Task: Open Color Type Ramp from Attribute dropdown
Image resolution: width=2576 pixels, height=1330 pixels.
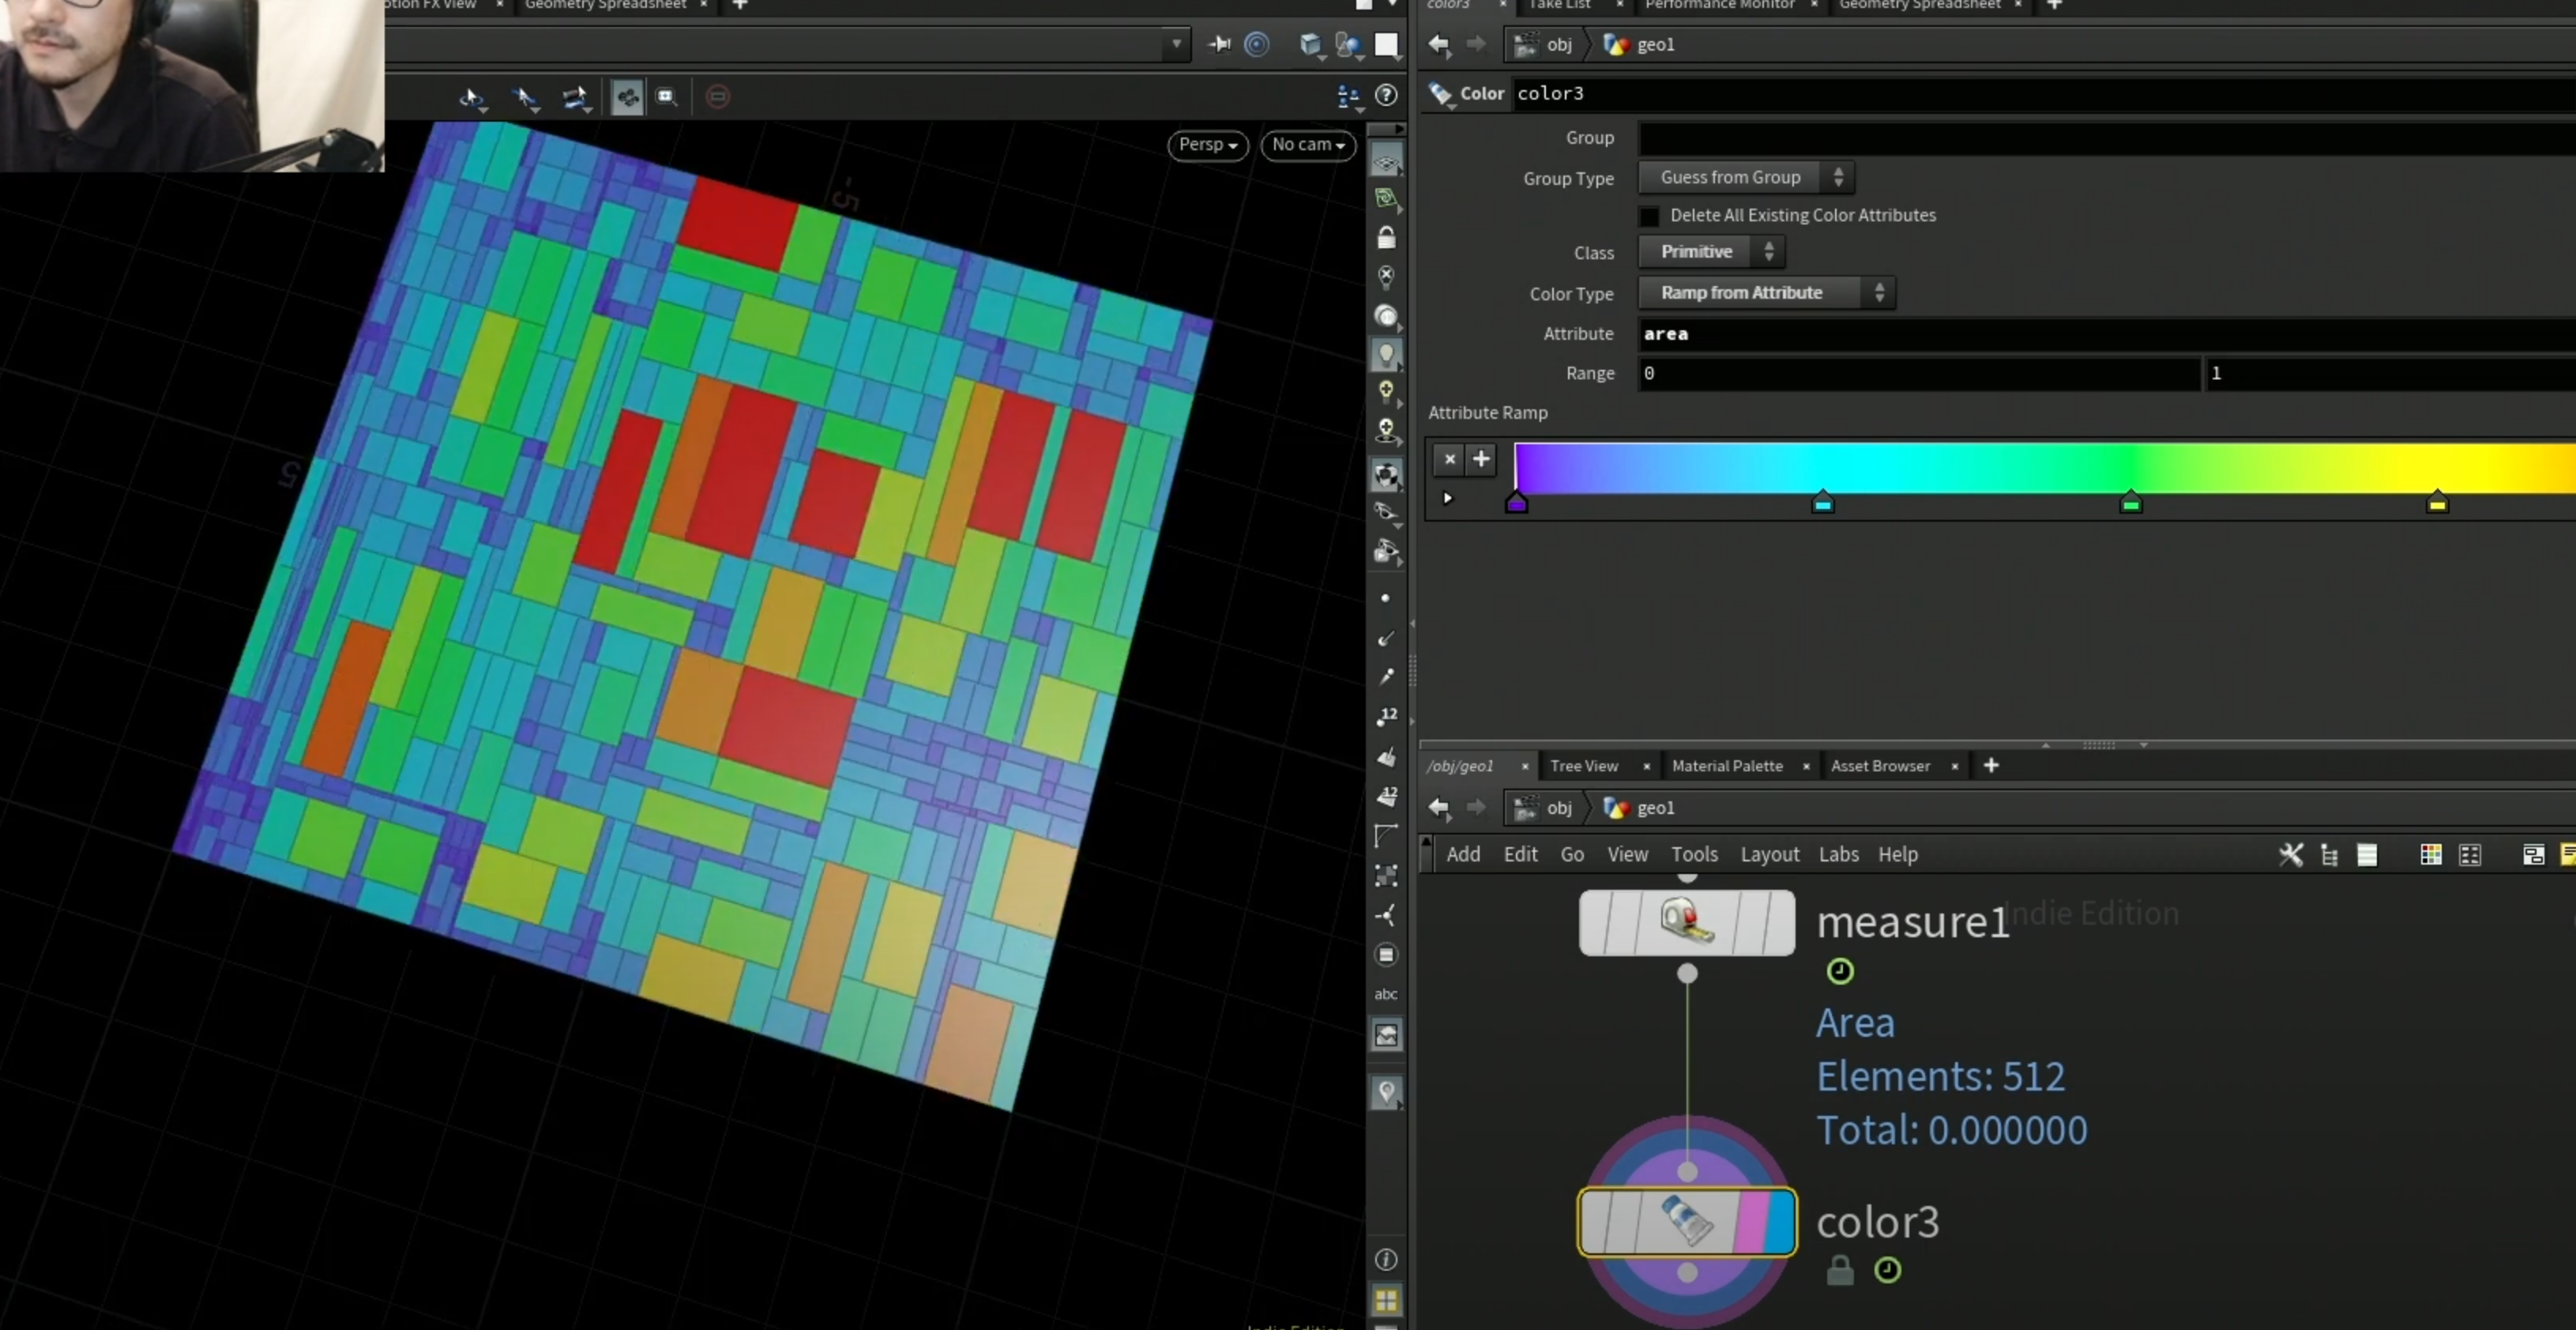Action: [1766, 293]
